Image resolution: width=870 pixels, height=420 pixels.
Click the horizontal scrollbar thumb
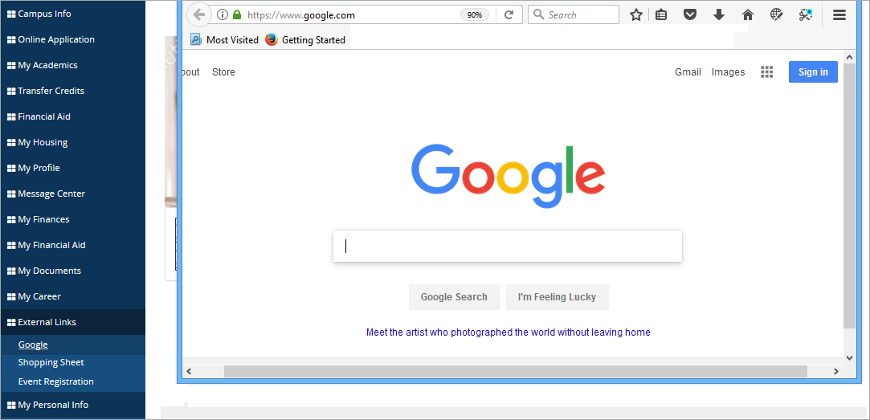(516, 371)
